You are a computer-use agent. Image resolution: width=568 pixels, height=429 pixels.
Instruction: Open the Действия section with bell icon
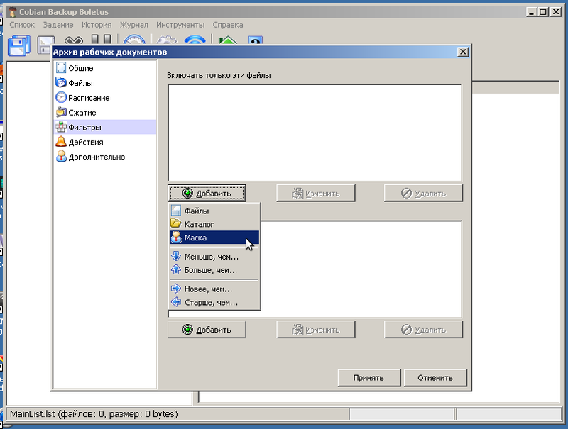[x=85, y=142]
